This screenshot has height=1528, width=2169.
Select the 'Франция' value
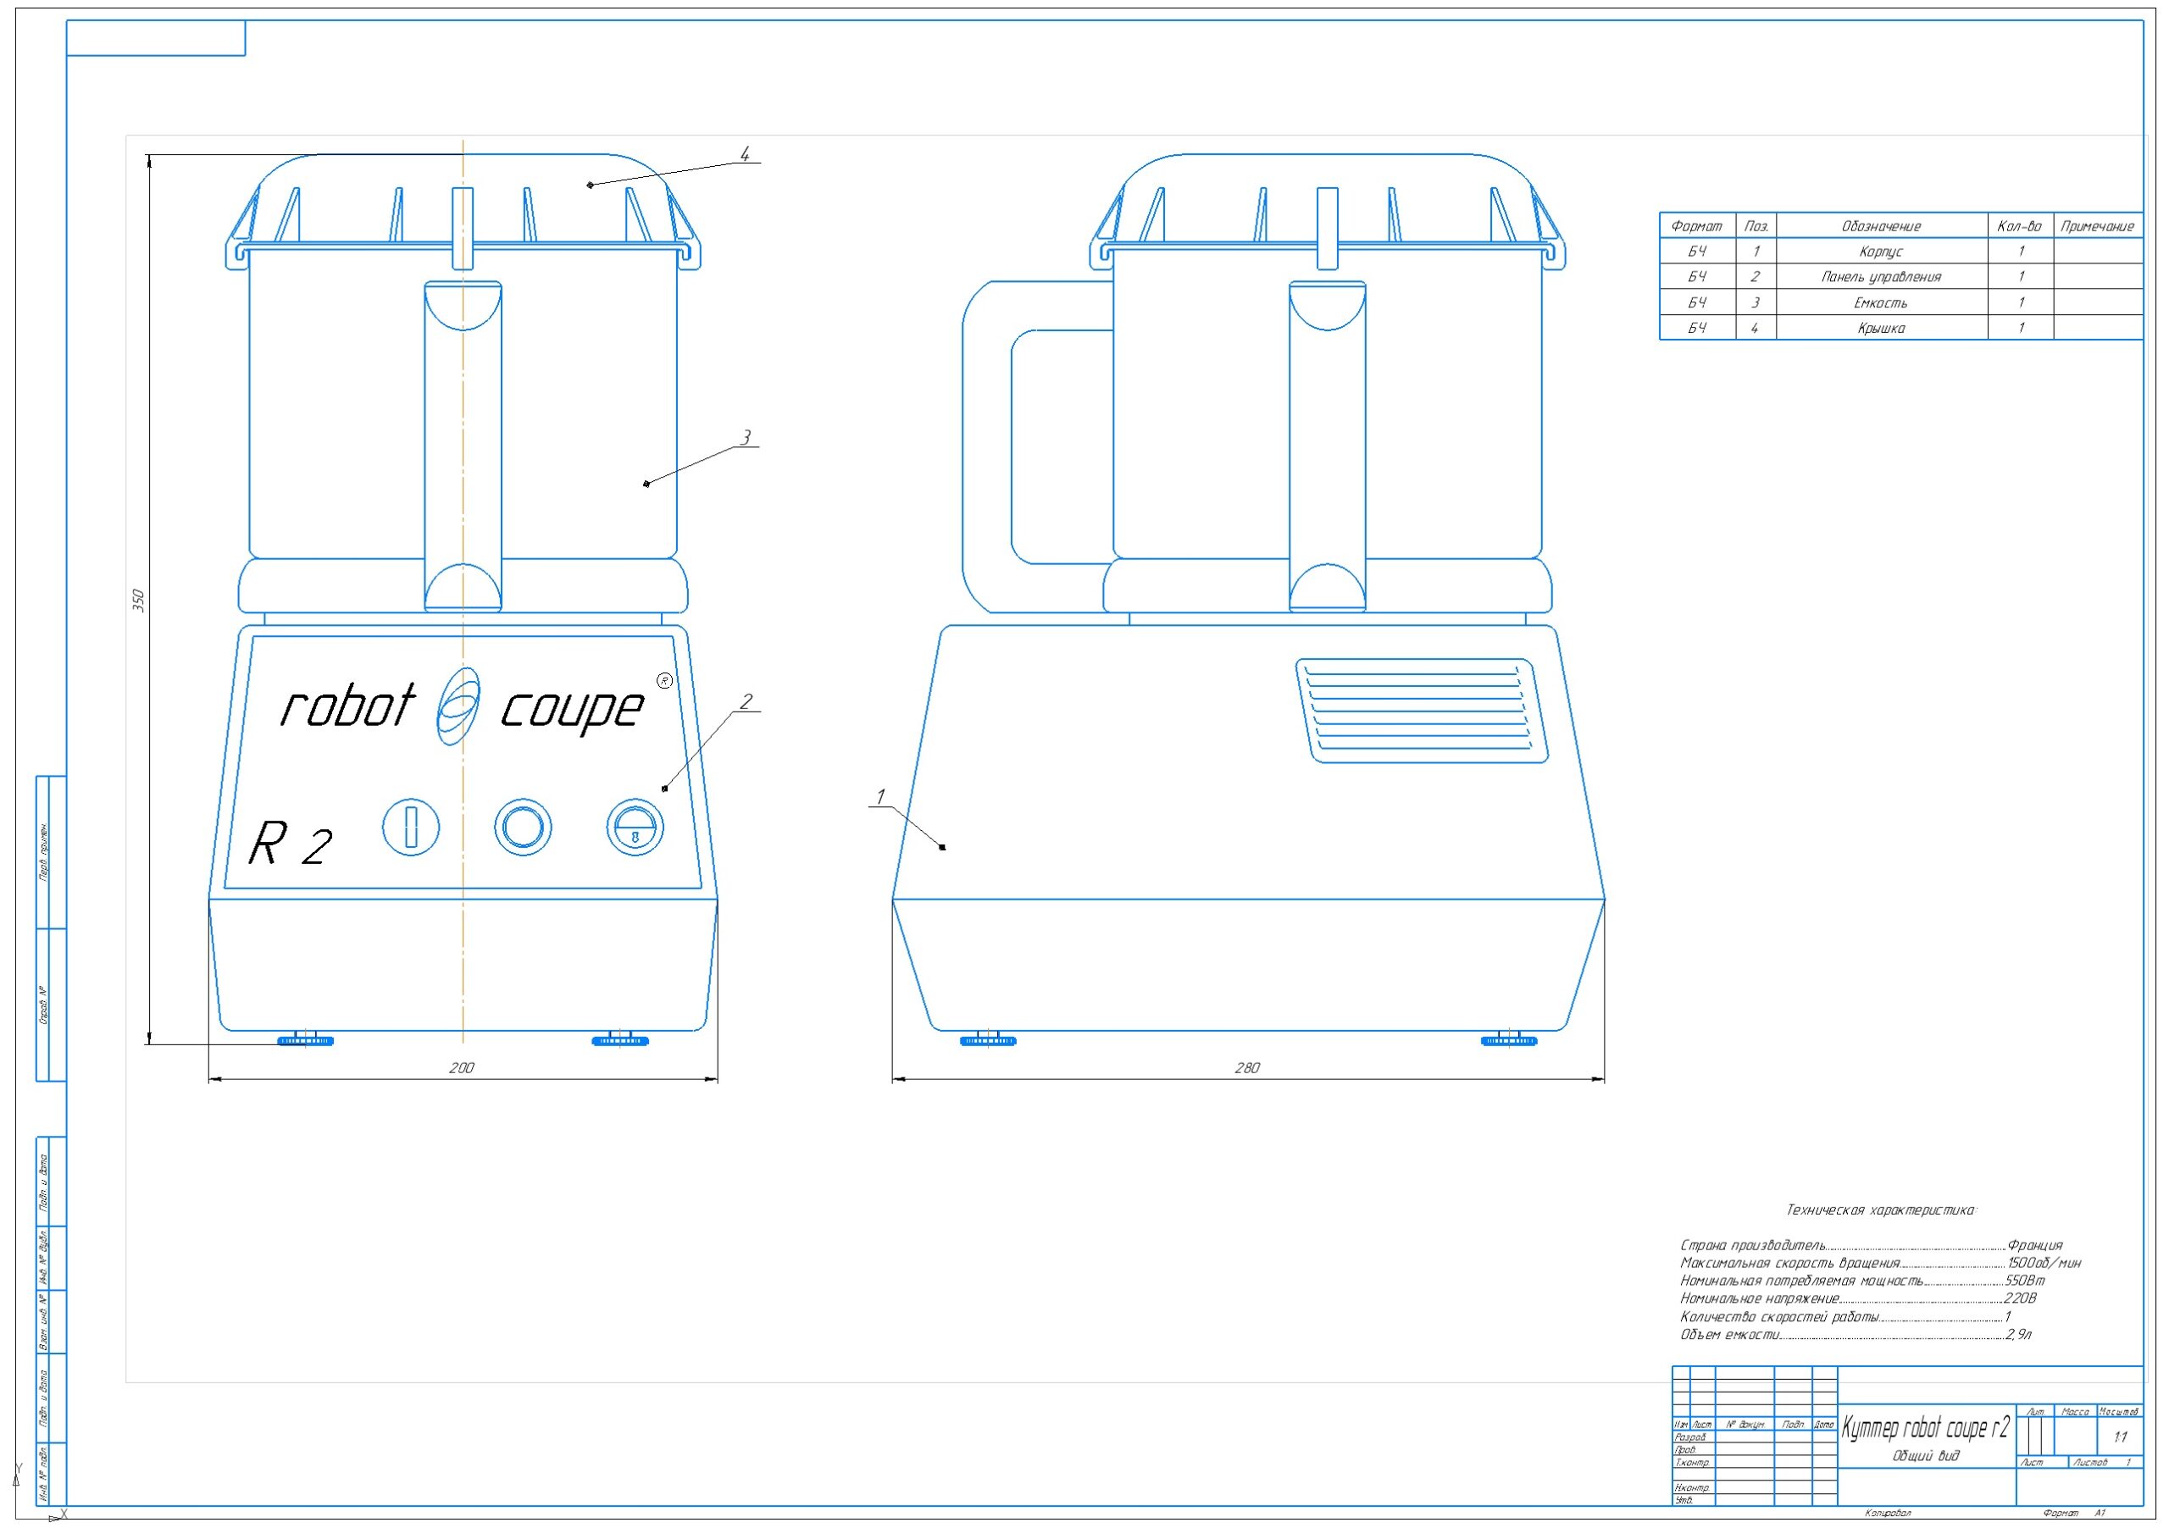tap(2035, 1246)
